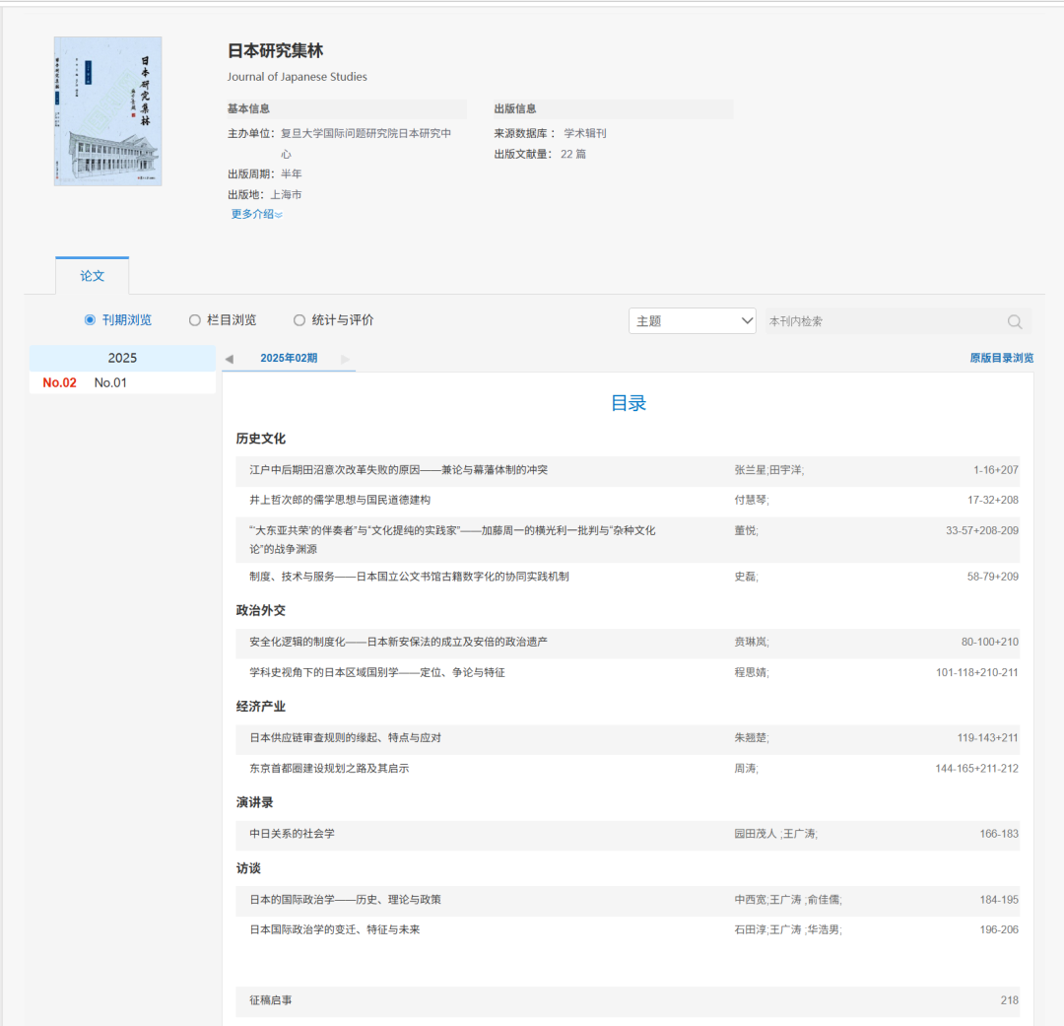
Task: Focus the 本刊内检索 search field
Action: pos(886,321)
